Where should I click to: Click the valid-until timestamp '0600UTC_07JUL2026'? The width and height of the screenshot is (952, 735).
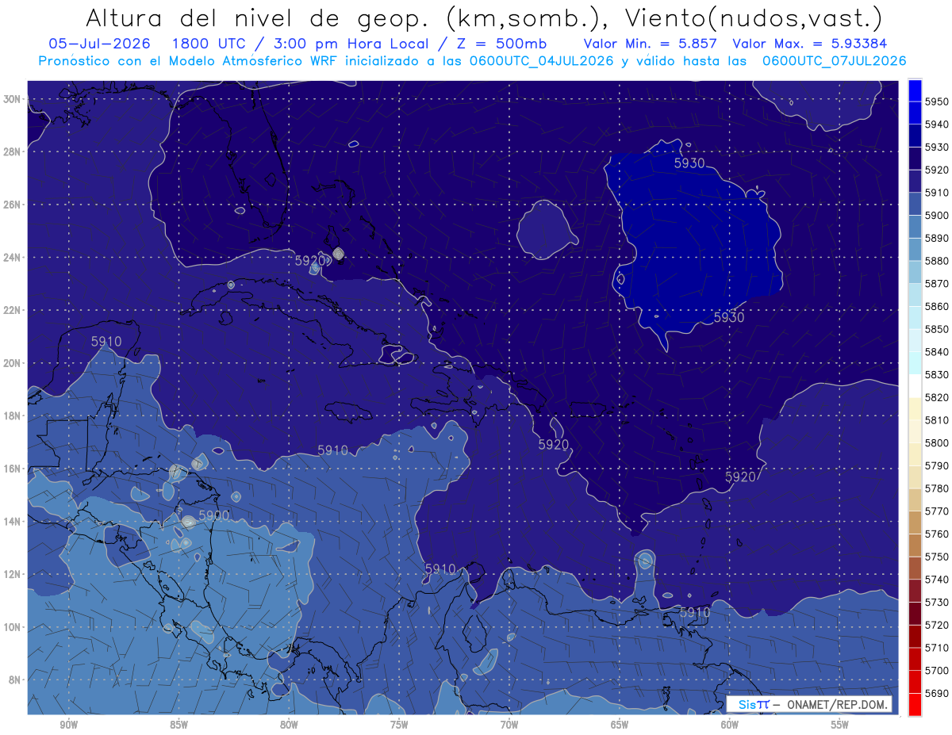pyautogui.click(x=834, y=61)
